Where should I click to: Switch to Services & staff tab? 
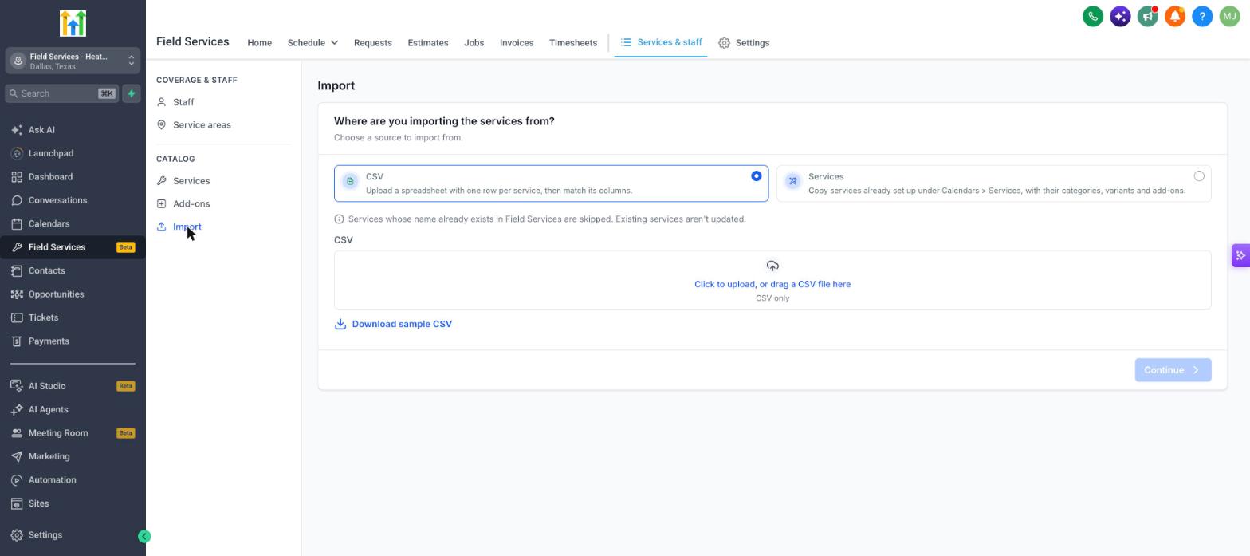pyautogui.click(x=661, y=42)
